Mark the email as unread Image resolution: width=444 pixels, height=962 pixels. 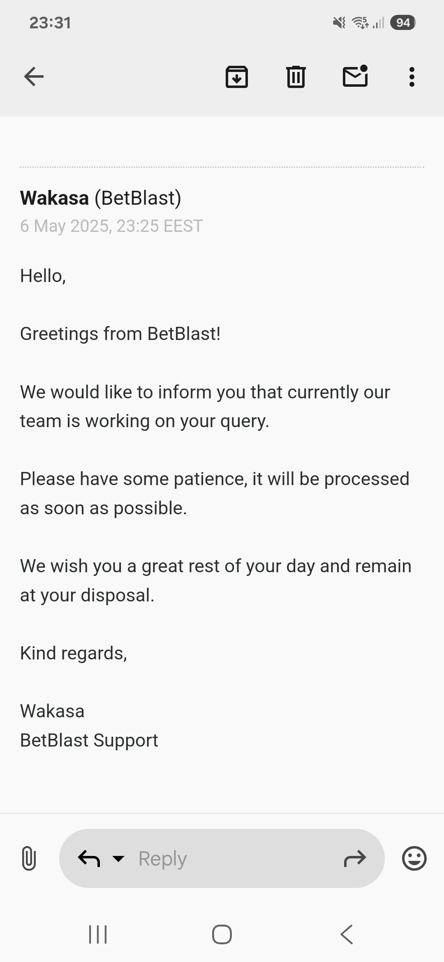click(355, 76)
